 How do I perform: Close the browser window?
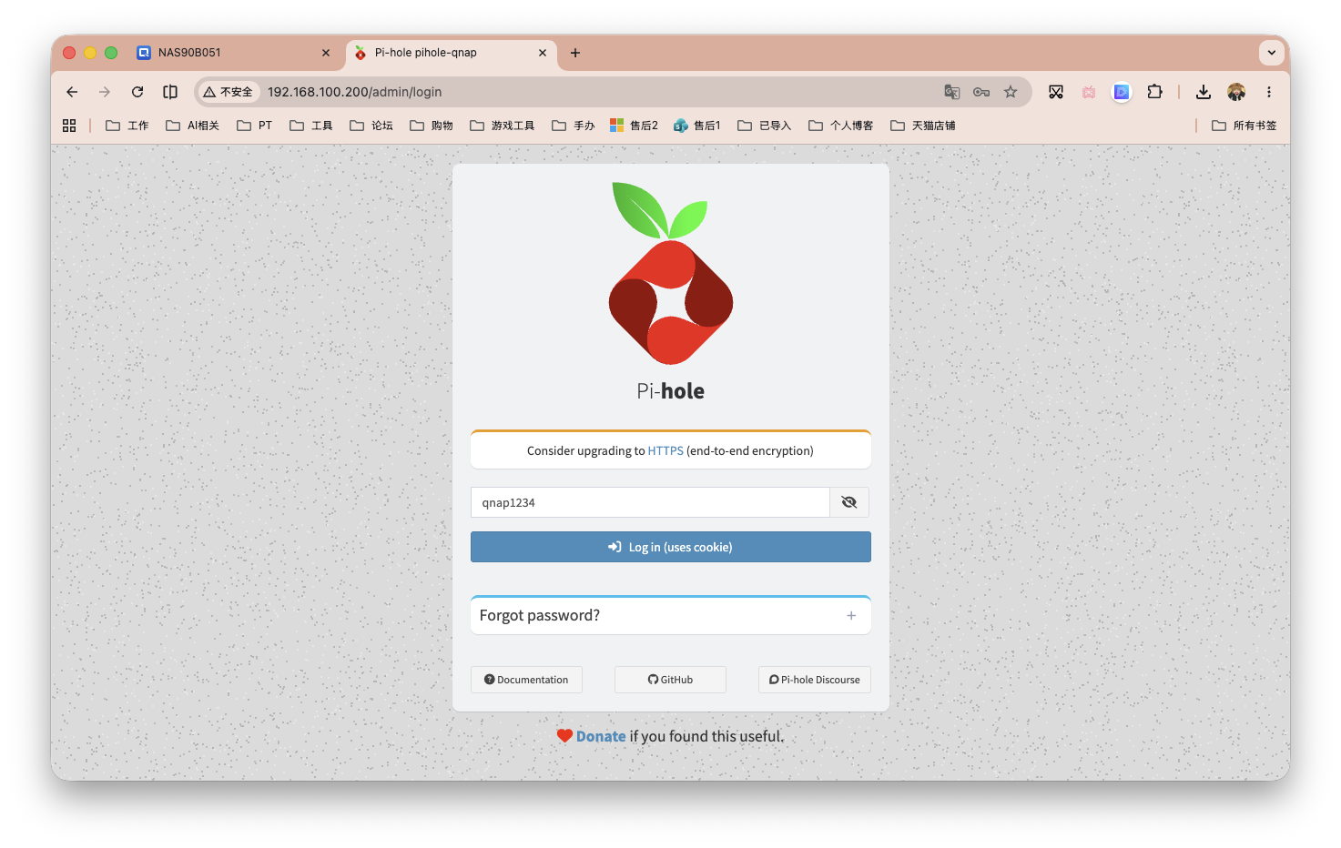69,53
